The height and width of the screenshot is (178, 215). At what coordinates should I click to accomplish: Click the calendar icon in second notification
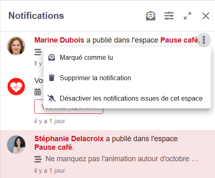pyautogui.click(x=38, y=92)
